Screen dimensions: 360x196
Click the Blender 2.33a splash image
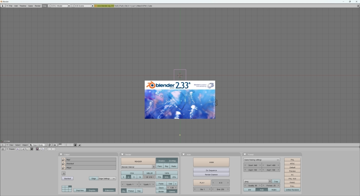180,100
